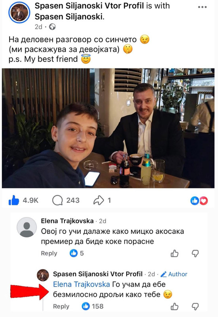Reply to Elena Trajkovska's comment

click(49, 253)
